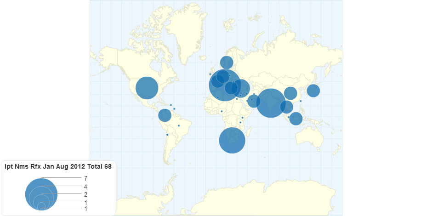The image size is (432, 216).
Task: Click the small dot over Ireland
Action: point(210,74)
